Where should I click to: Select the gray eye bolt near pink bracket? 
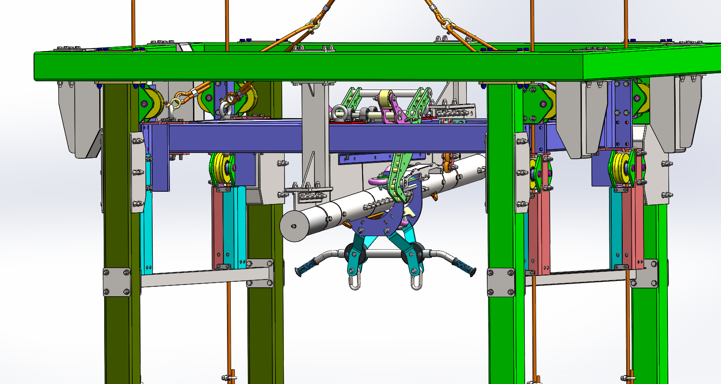tap(339, 113)
